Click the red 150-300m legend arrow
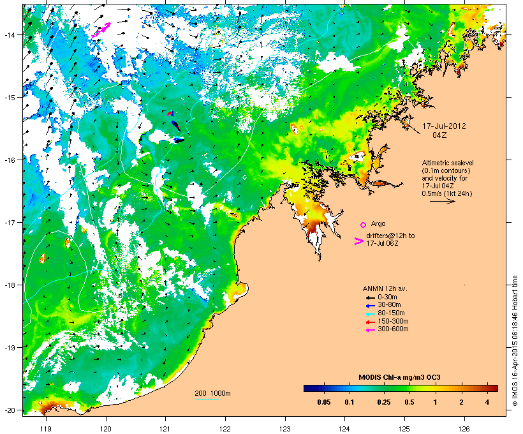This screenshot has height=434, width=523. (x=370, y=322)
